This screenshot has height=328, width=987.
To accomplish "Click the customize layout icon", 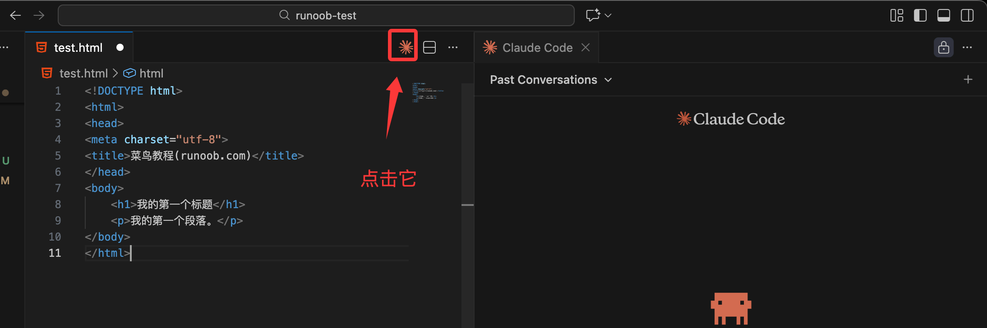I will [x=896, y=15].
